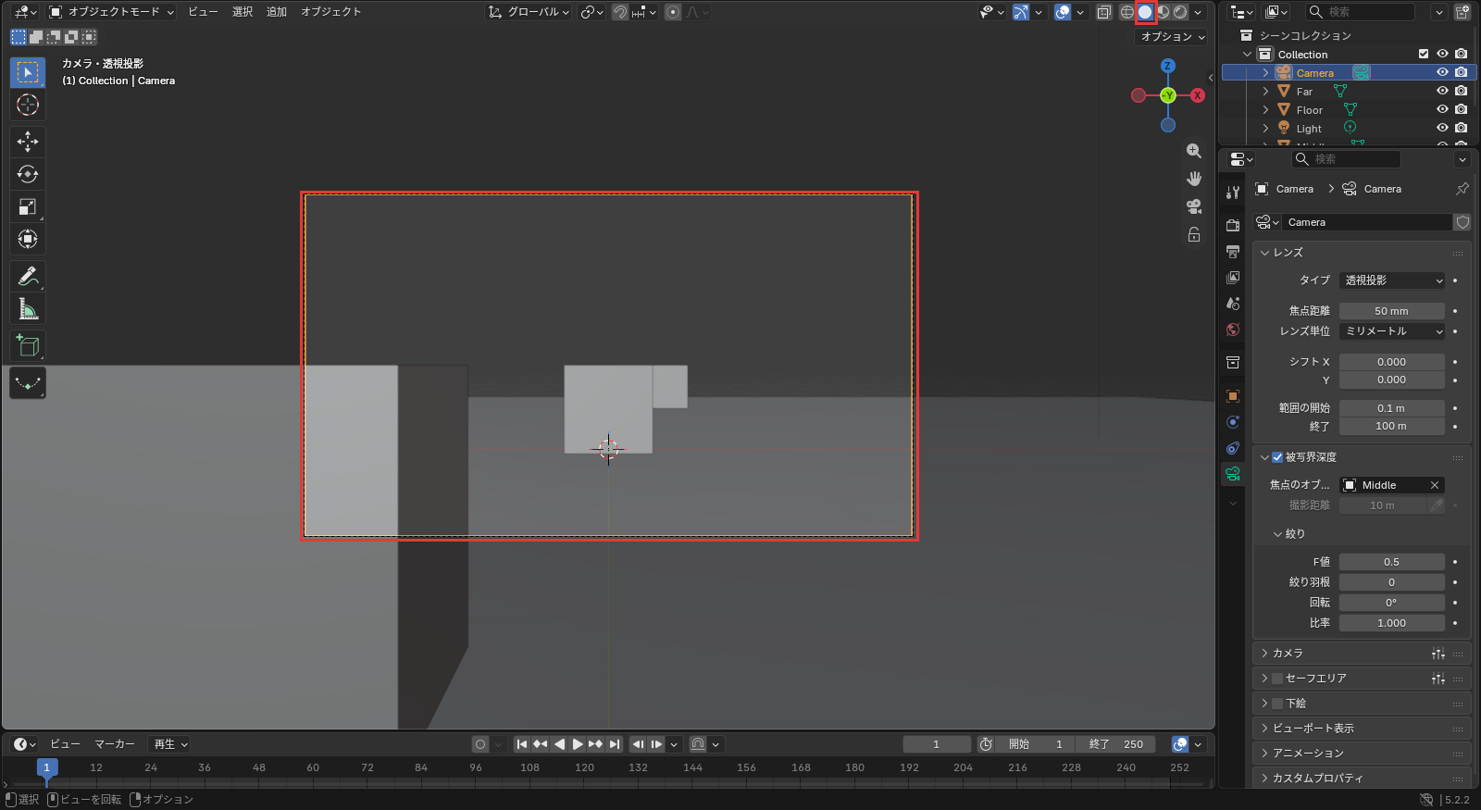Open the 選択 menu
The width and height of the screenshot is (1481, 810).
click(243, 12)
